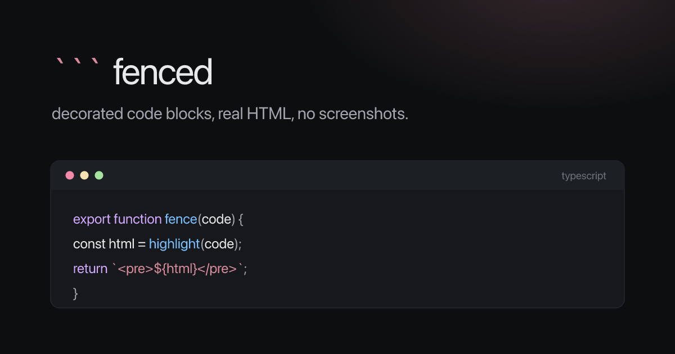
Task: Click the 'function' keyword in first line
Action: (x=138, y=219)
